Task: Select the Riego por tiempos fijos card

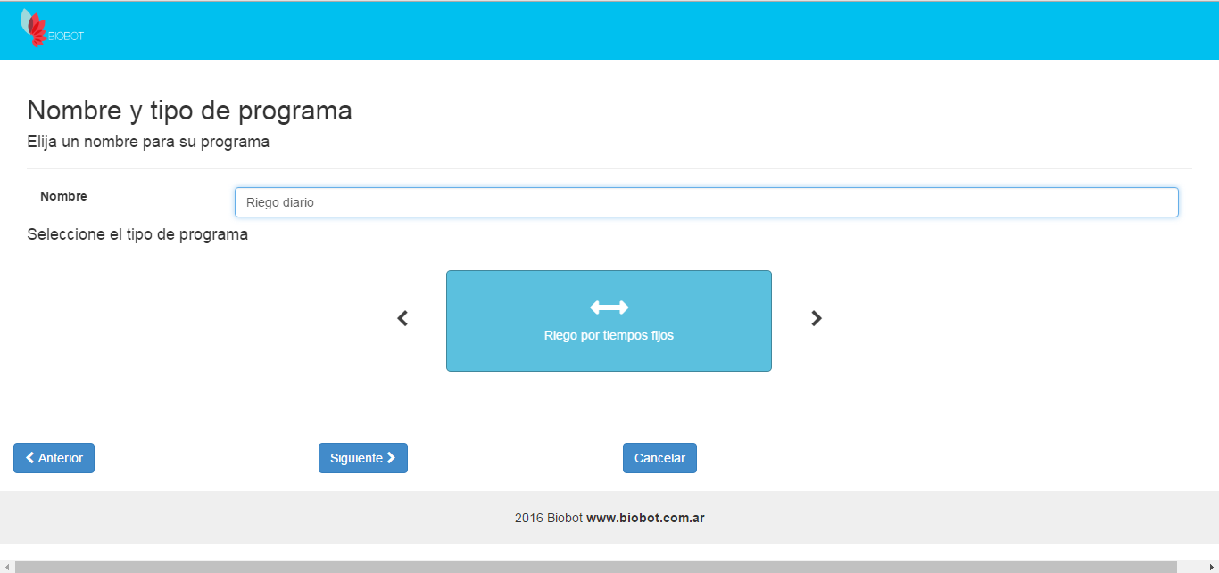Action: click(x=609, y=336)
